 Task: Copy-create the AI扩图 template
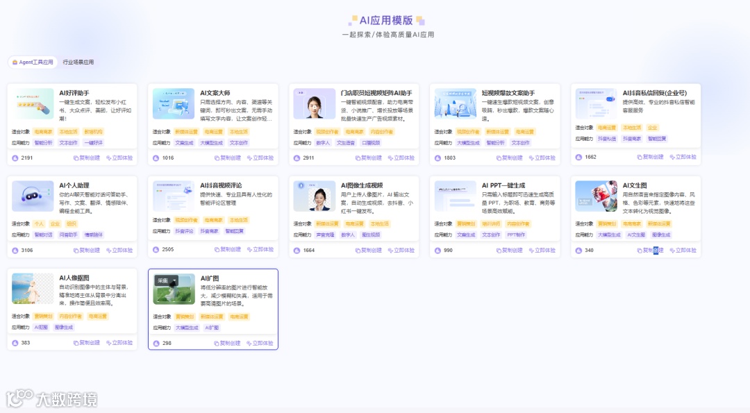click(x=227, y=343)
